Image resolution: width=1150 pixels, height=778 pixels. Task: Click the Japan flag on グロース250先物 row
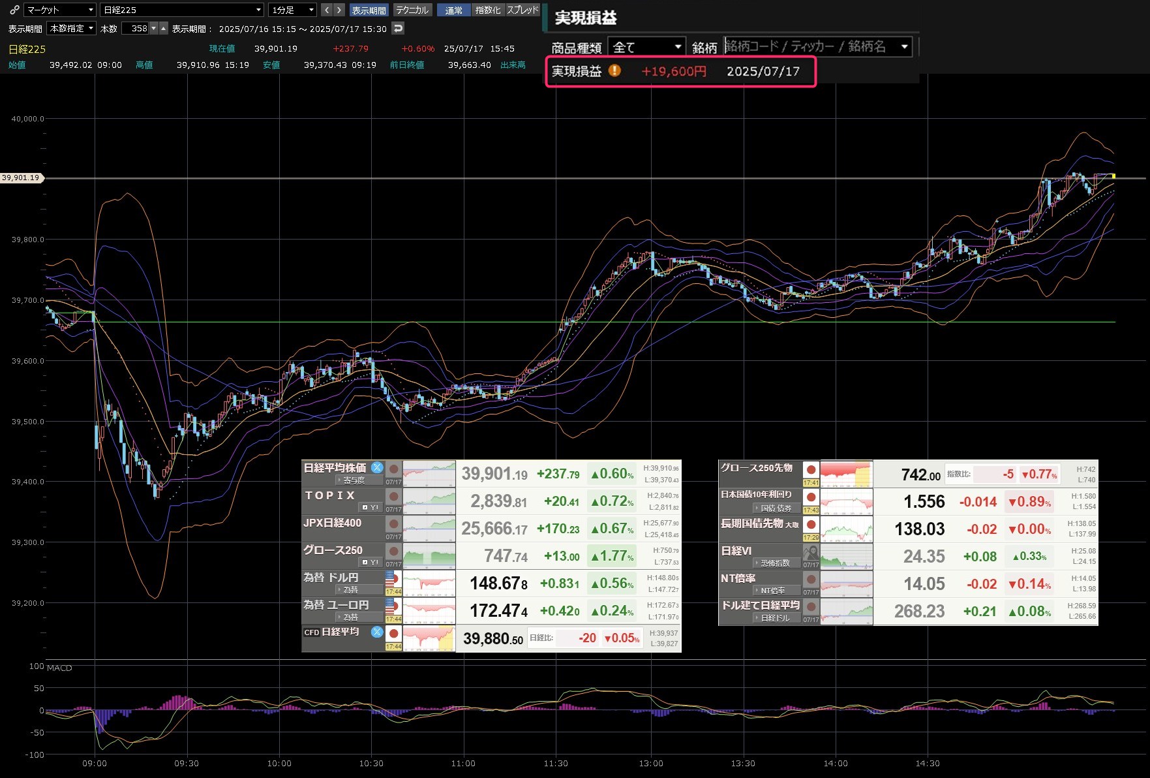coord(811,469)
